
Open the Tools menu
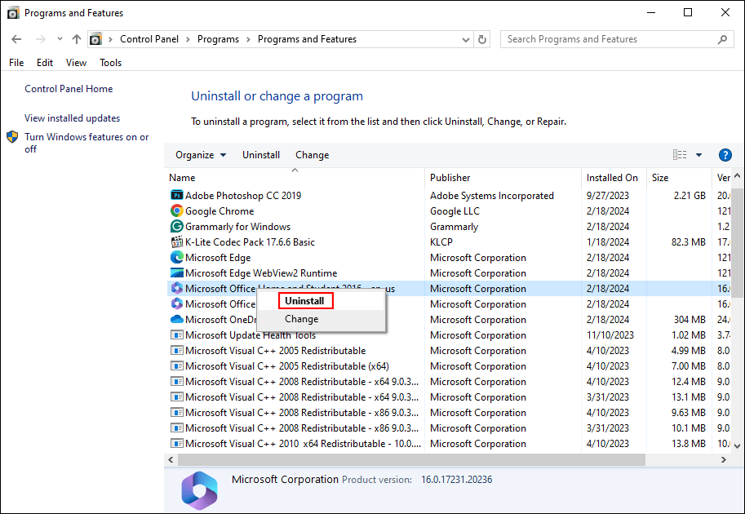pyautogui.click(x=110, y=62)
